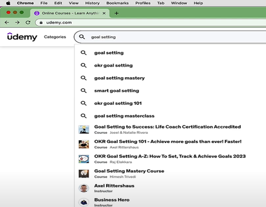266x207 pixels.
Task: Open Business Hero instructor profile
Action: tap(112, 200)
